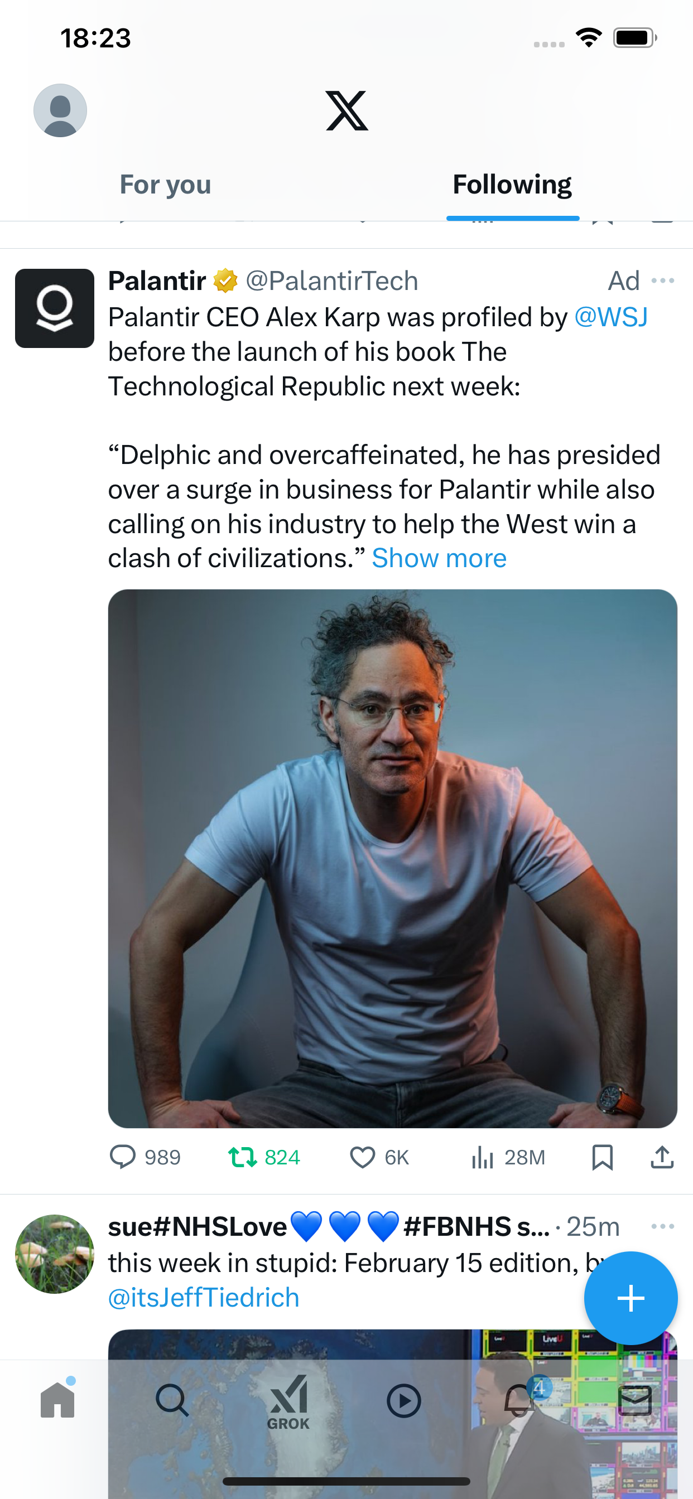Open the @itsJeffTiedrich mention link
693x1499 pixels.
click(204, 1298)
